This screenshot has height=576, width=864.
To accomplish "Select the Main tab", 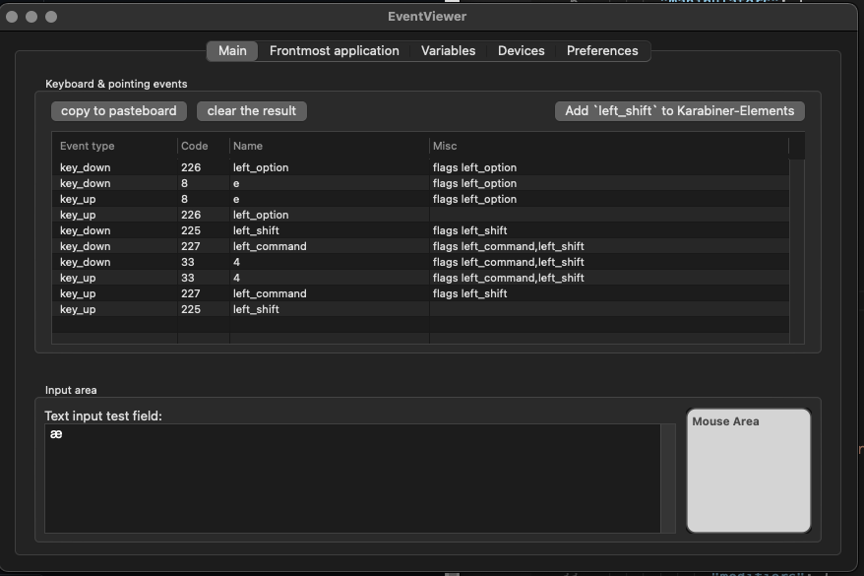I will click(x=231, y=50).
